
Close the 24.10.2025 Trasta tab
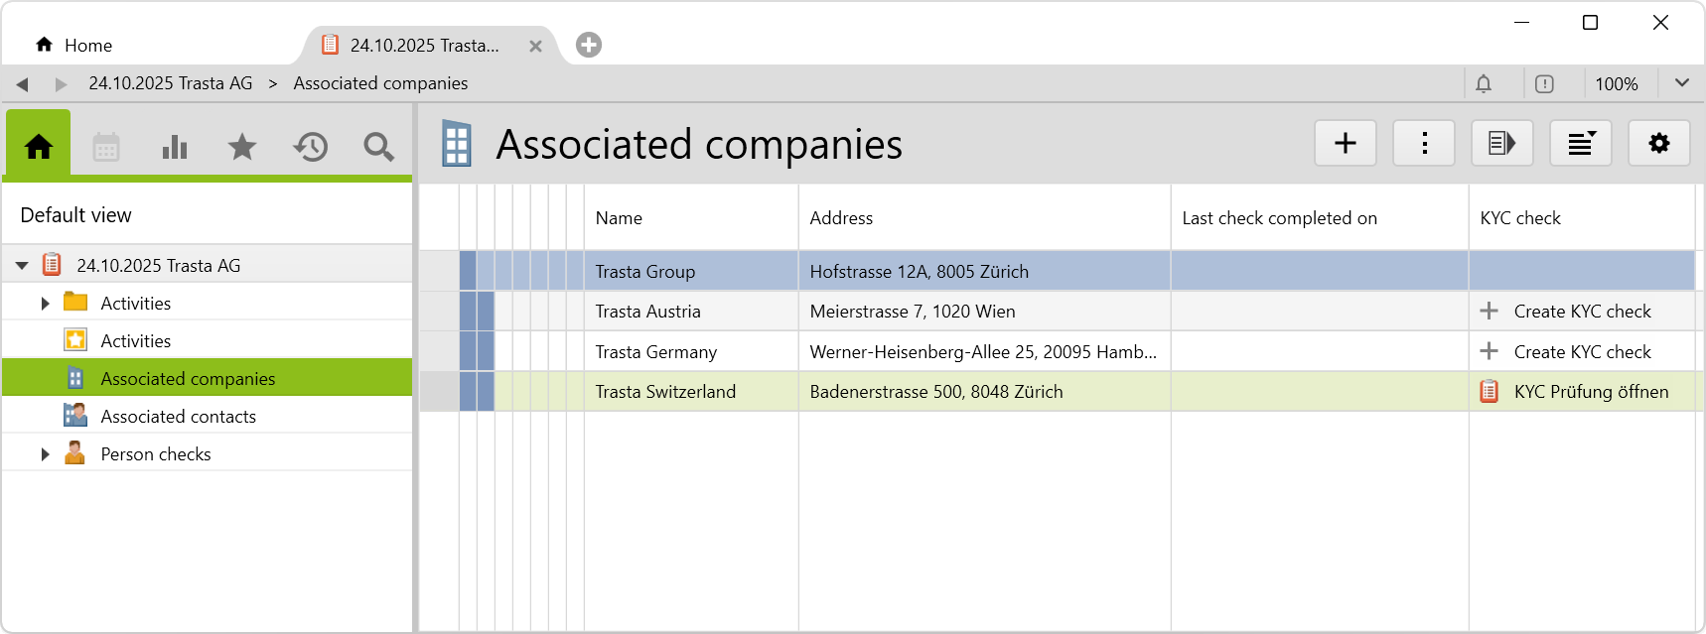coord(535,47)
